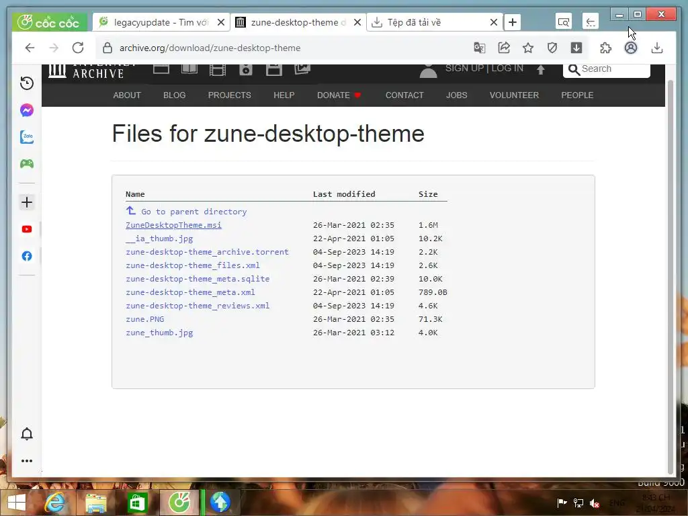Screen dimensions: 688x516
Task: Open the VOLUNTEER menu item
Action: tap(514, 95)
